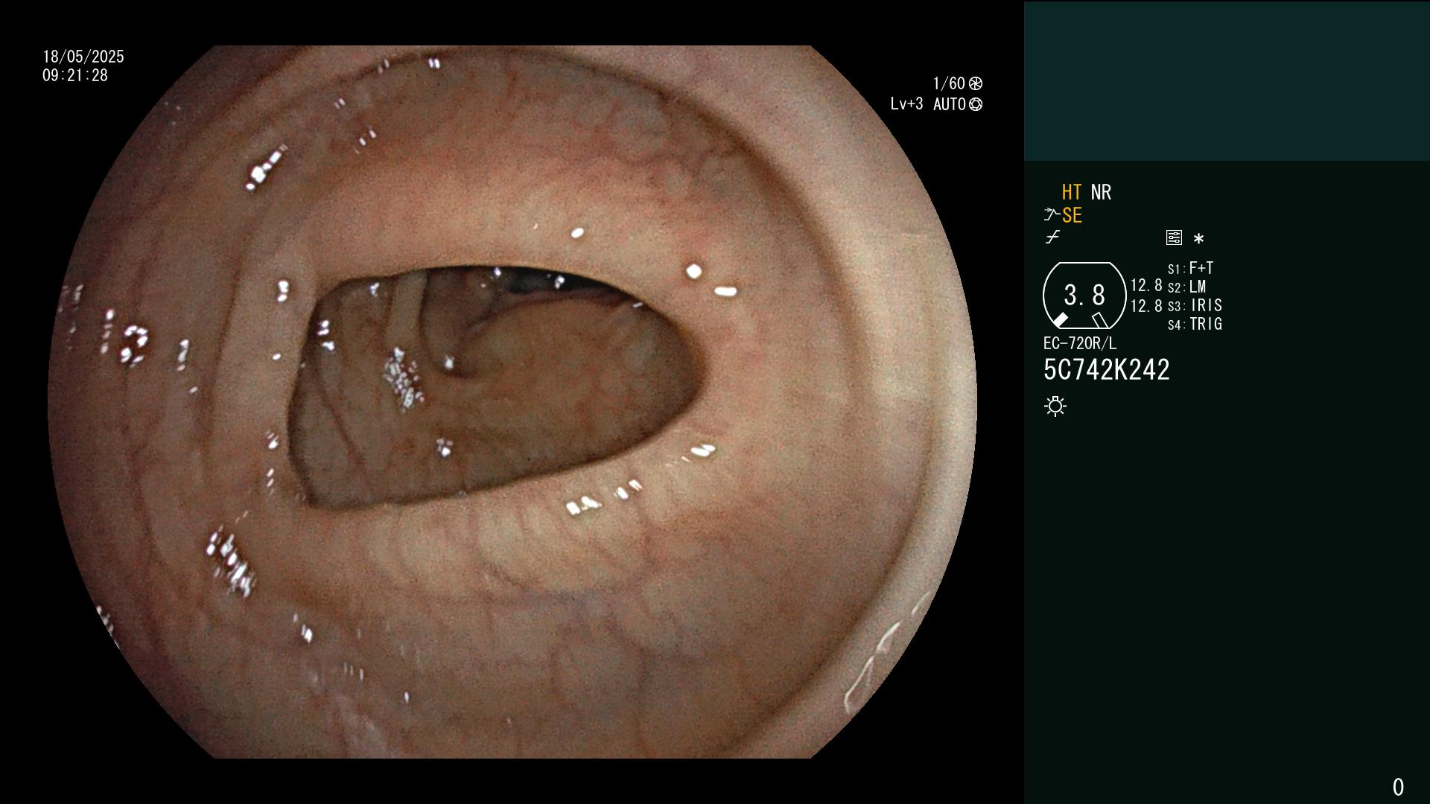Click the 3.8 scope channel diameter indicator
Screen dimensions: 1430x804
[x=1084, y=296]
